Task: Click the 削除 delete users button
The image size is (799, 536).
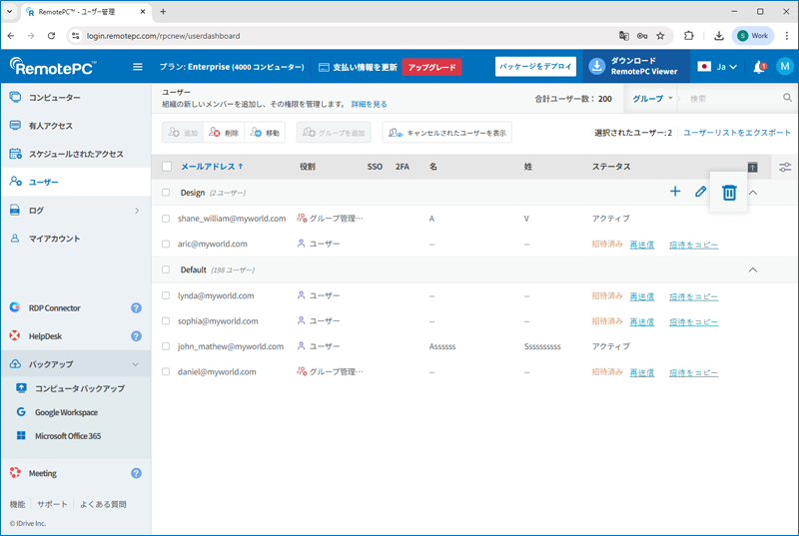Action: coord(224,133)
